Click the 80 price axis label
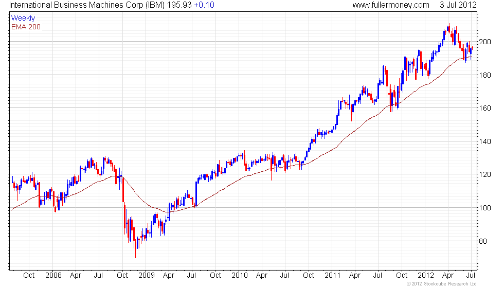The height and width of the screenshot is (288, 504). pyautogui.click(x=483, y=241)
